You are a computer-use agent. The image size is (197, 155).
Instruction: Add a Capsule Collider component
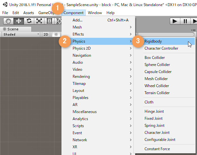(x=164, y=72)
